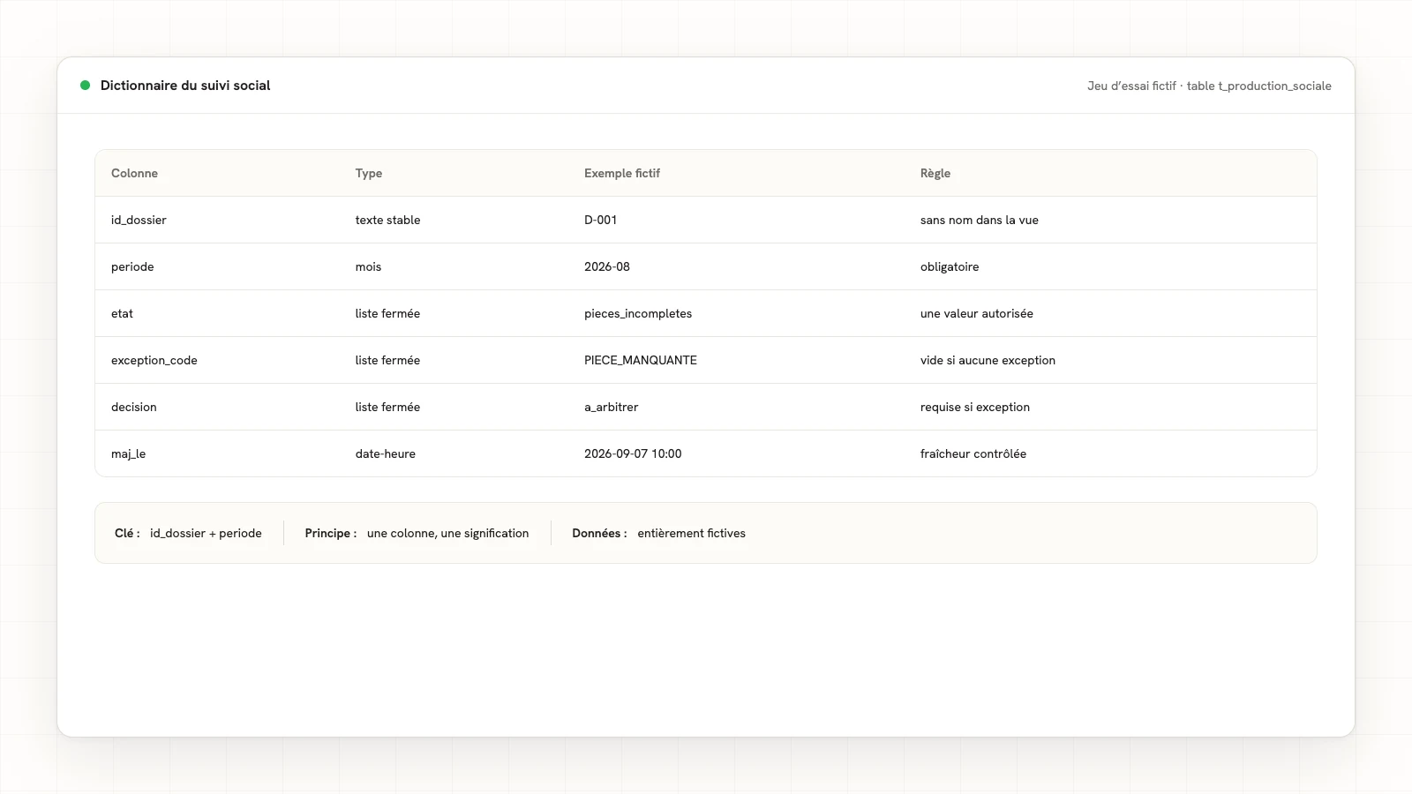Image resolution: width=1412 pixels, height=794 pixels.
Task: Click the 'Principe :' label in the footer
Action: pos(331,533)
